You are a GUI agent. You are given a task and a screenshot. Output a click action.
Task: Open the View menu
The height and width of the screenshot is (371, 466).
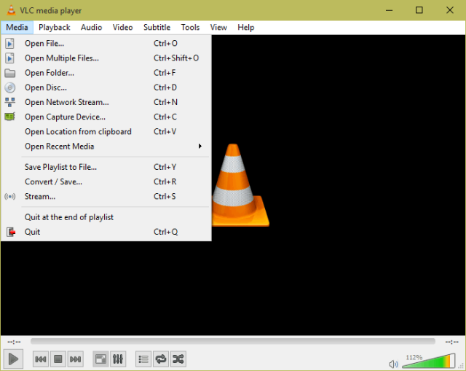point(218,28)
